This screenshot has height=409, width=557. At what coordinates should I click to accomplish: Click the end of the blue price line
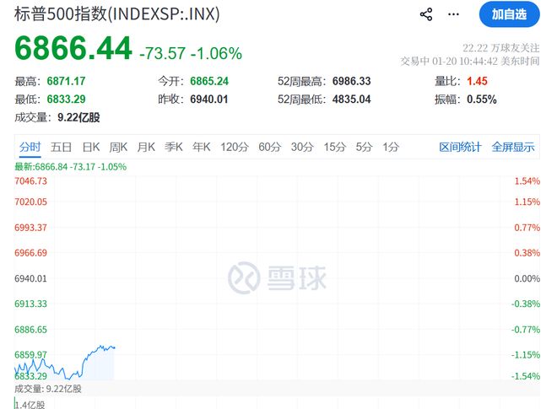click(114, 347)
